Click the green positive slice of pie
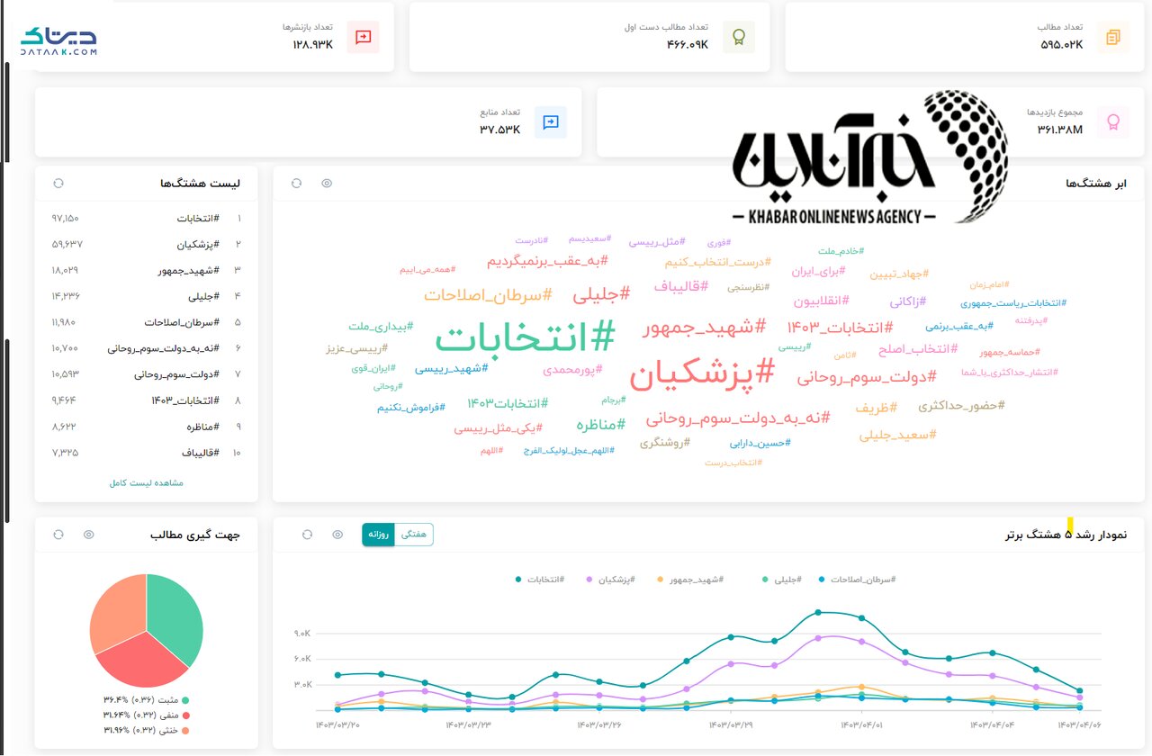 pyautogui.click(x=174, y=610)
